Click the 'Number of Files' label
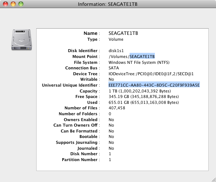216x182 pixels. click(x=81, y=108)
